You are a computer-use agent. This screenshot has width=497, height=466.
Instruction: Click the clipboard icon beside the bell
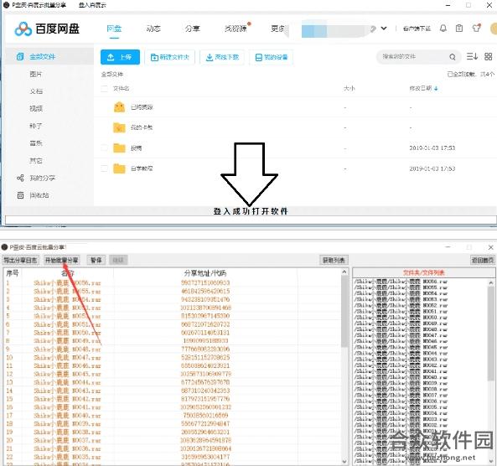click(x=459, y=28)
